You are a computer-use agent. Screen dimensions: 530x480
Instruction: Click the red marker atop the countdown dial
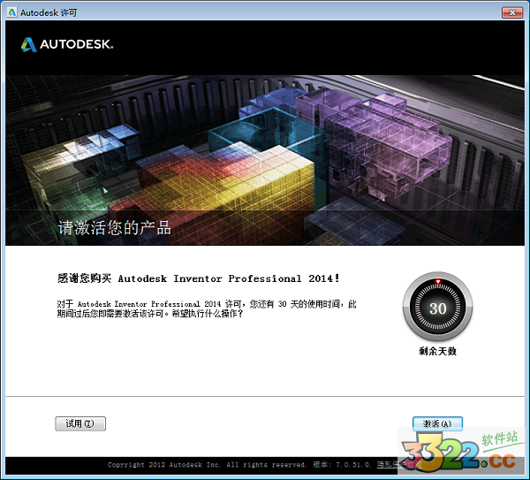[x=437, y=283]
